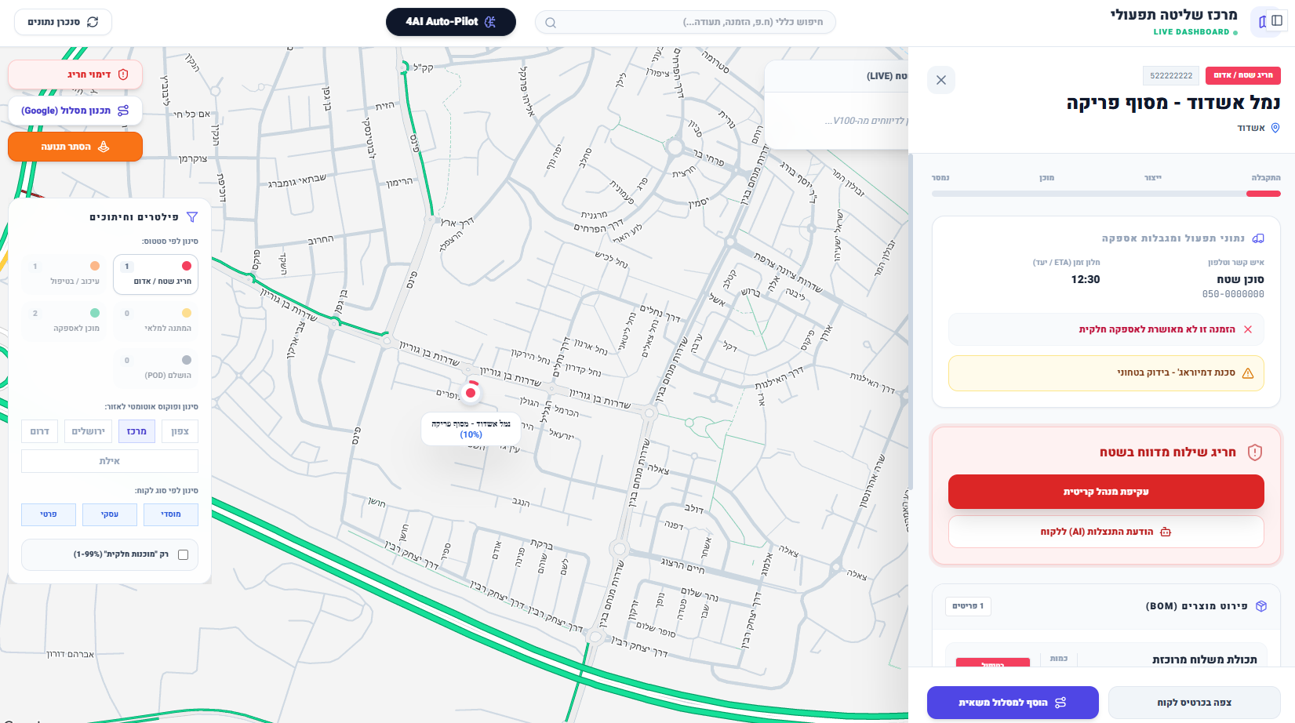1295x723 pixels.
Task: Click the details panel vertical scrollbar
Action: click(911, 322)
